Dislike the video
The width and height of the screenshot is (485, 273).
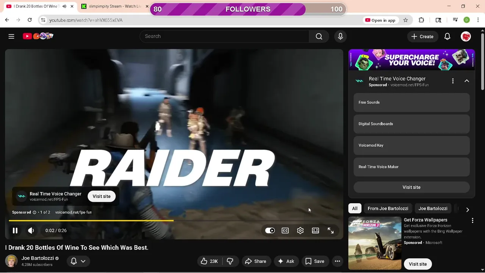230,261
